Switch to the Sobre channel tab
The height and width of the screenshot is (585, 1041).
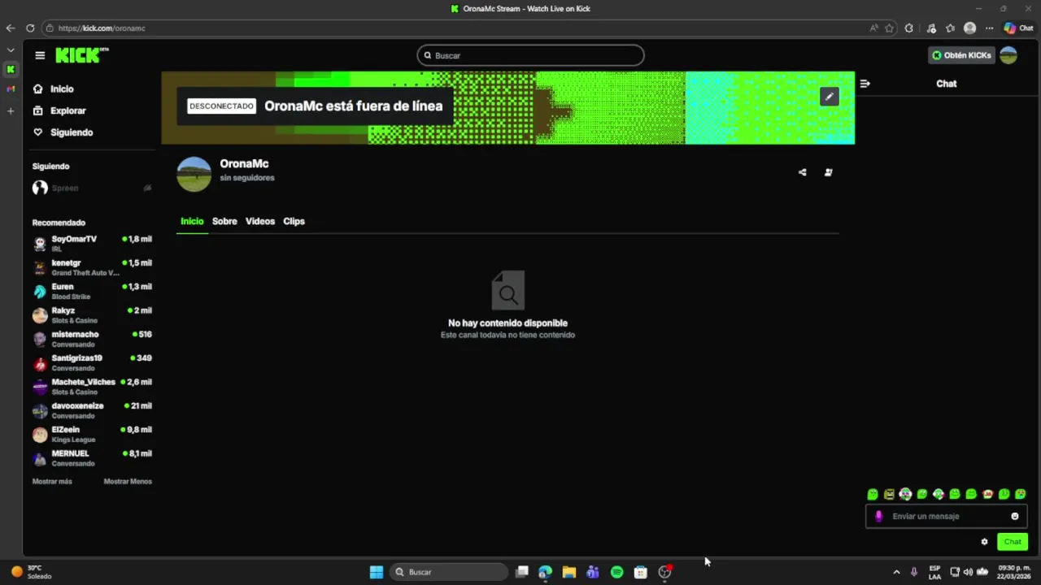click(224, 221)
